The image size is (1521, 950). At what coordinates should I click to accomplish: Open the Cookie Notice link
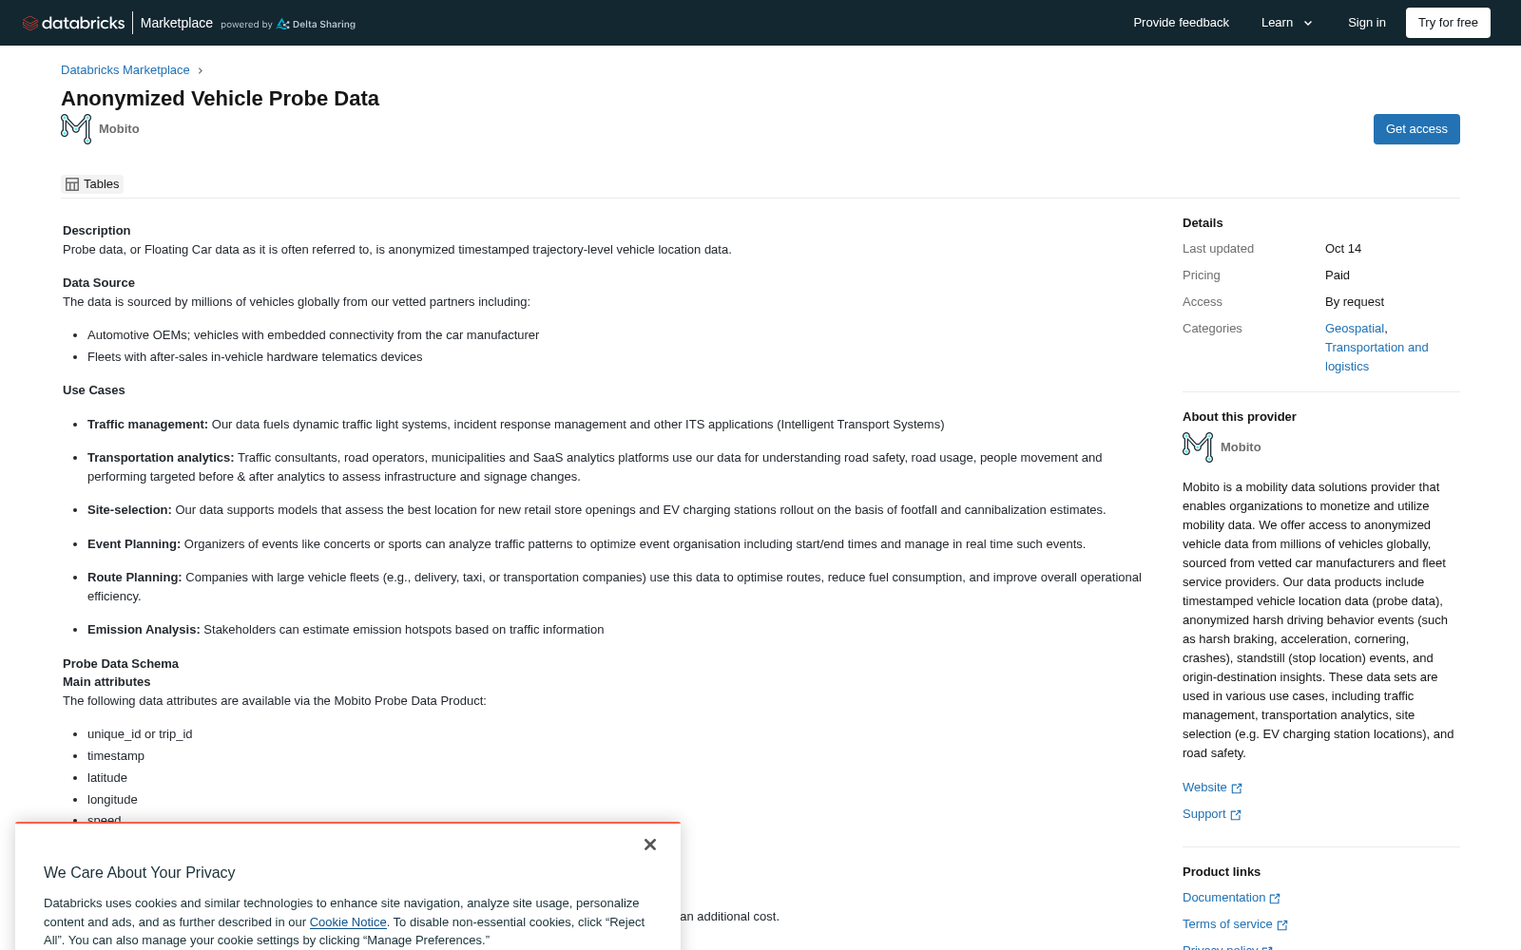pyautogui.click(x=348, y=922)
